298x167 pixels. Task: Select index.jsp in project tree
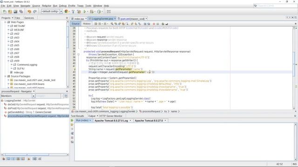[19, 72]
